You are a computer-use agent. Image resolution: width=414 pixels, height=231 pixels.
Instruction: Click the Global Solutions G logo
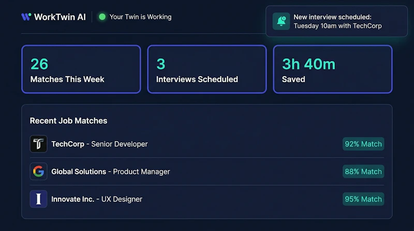(38, 172)
